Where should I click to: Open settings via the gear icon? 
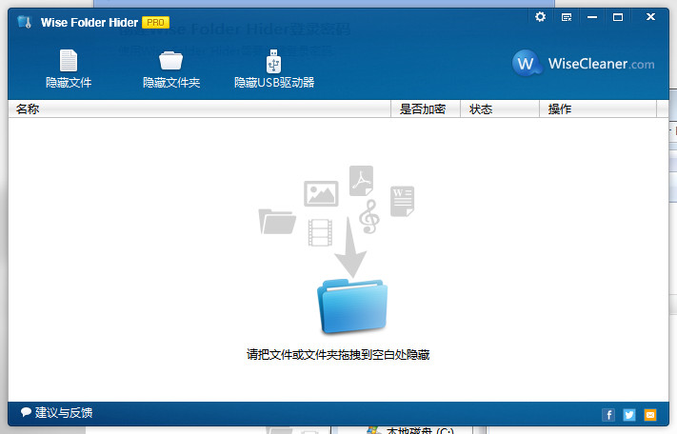541,17
